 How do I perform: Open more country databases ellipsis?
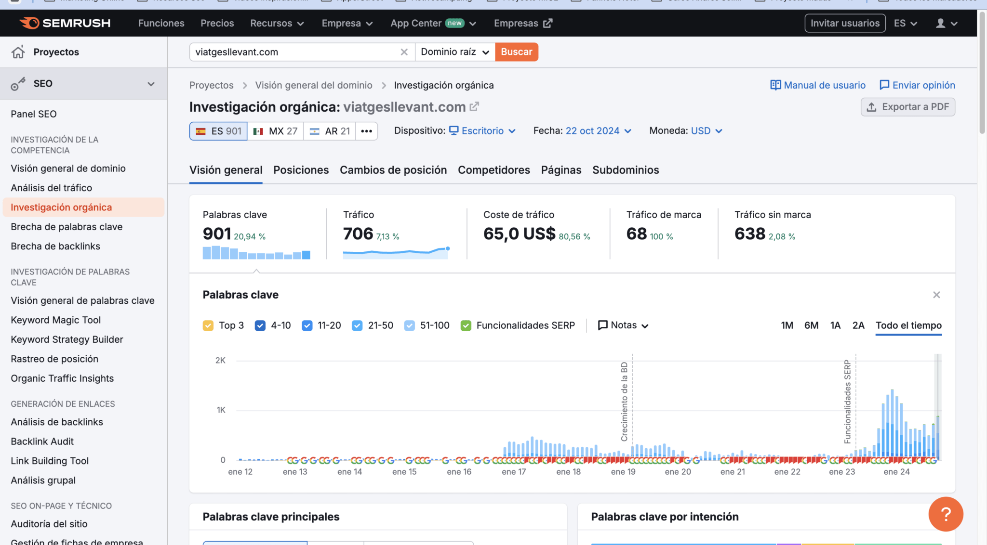(x=367, y=131)
